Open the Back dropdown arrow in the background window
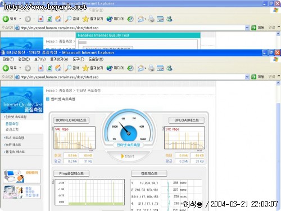 pos(20,19)
